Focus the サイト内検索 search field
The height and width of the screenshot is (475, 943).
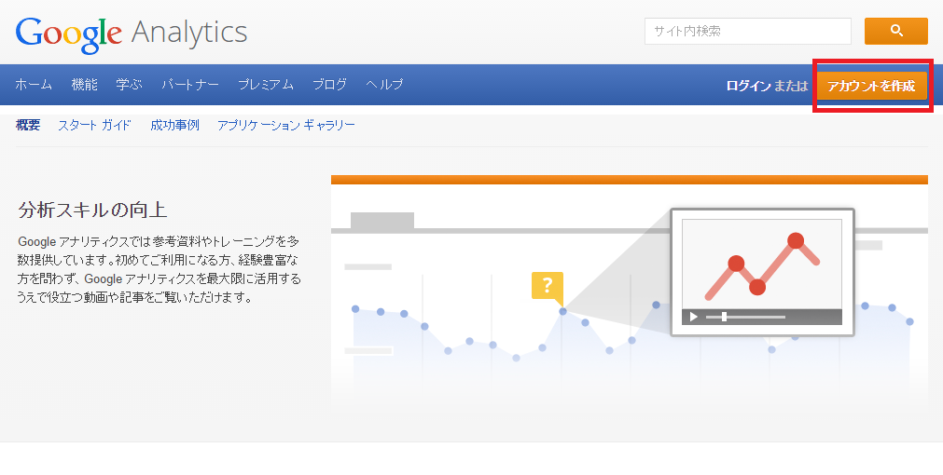tap(747, 31)
